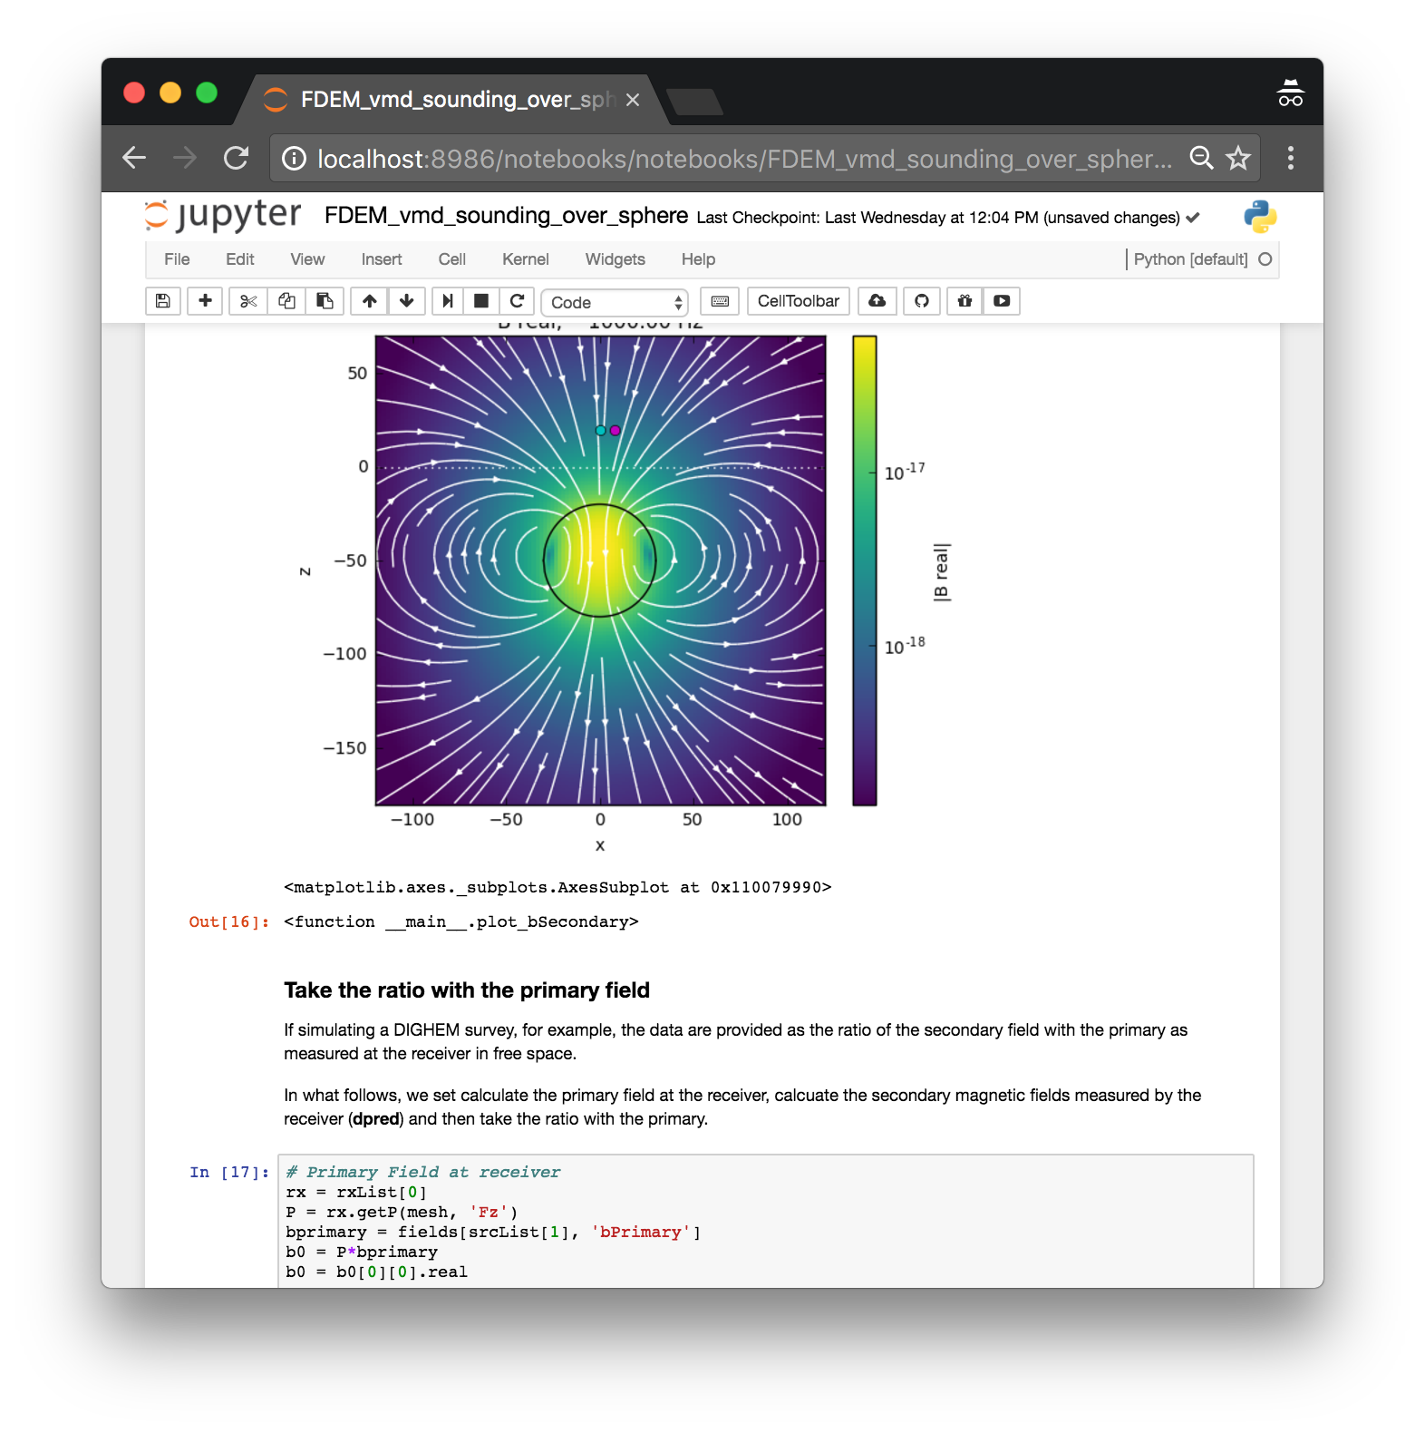Run cell and select next
The width and height of the screenshot is (1425, 1433).
coord(448,301)
